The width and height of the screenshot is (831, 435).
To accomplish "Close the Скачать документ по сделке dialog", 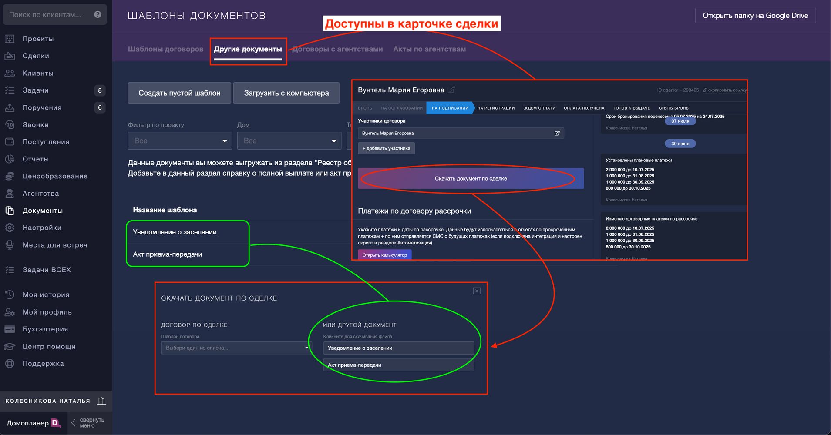I will (477, 291).
